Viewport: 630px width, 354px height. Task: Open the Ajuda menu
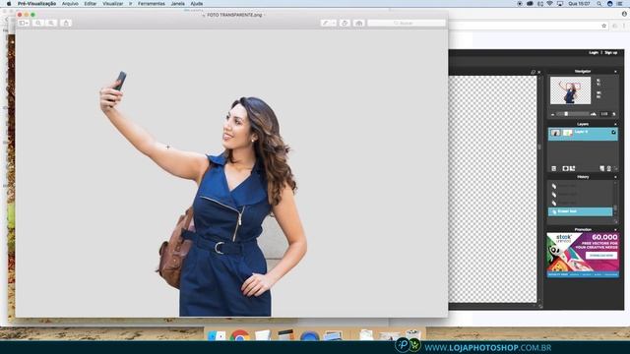(x=197, y=4)
